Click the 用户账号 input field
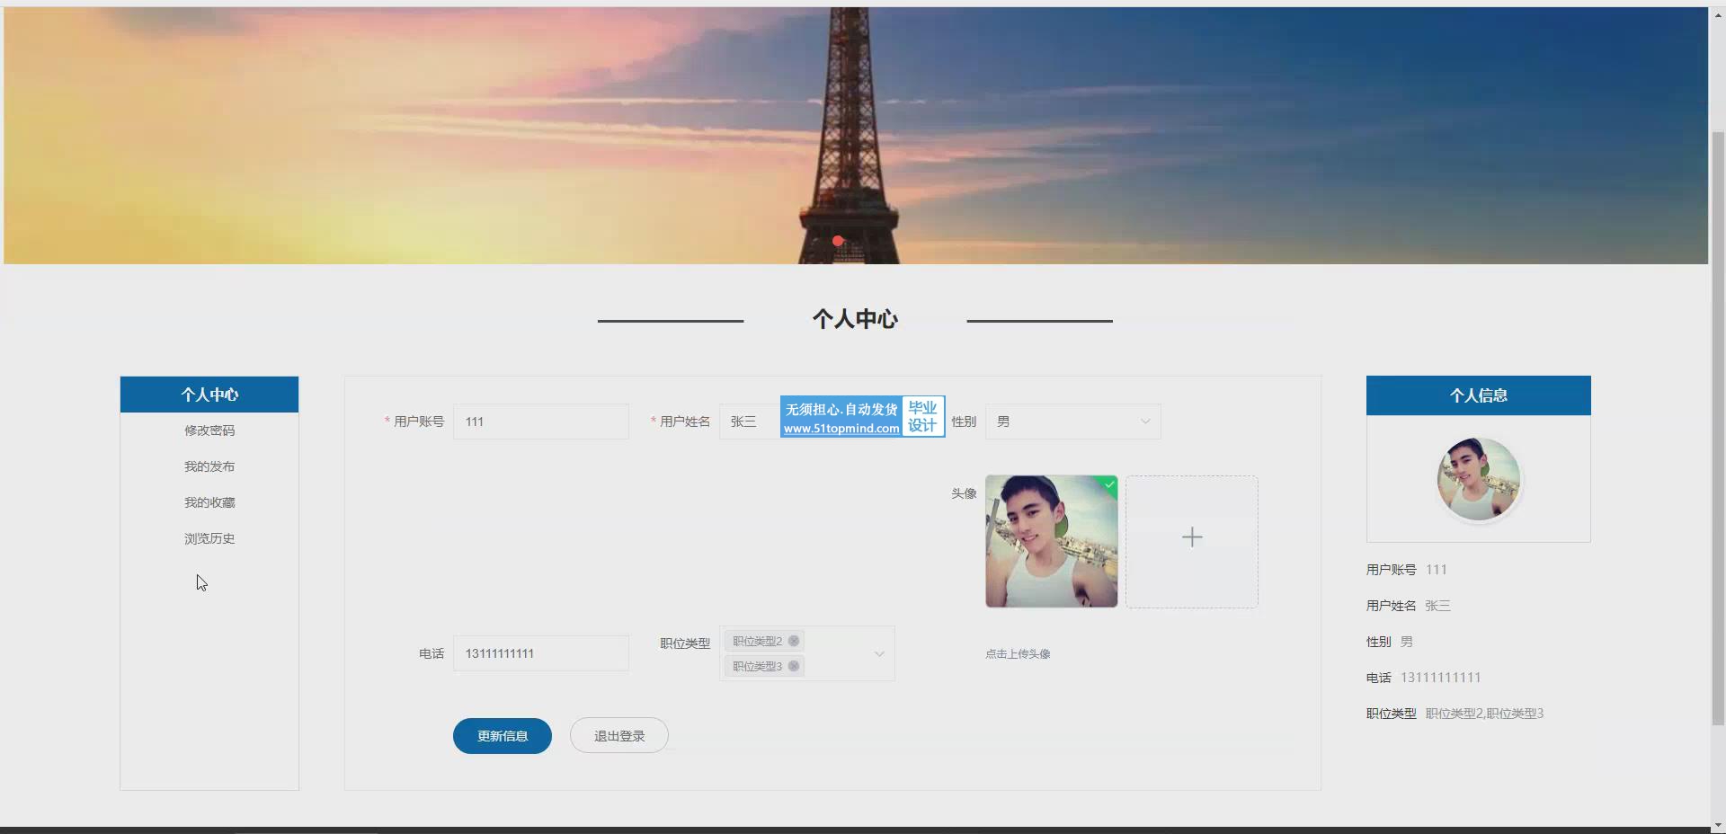Image resolution: width=1726 pixels, height=834 pixels. [540, 421]
